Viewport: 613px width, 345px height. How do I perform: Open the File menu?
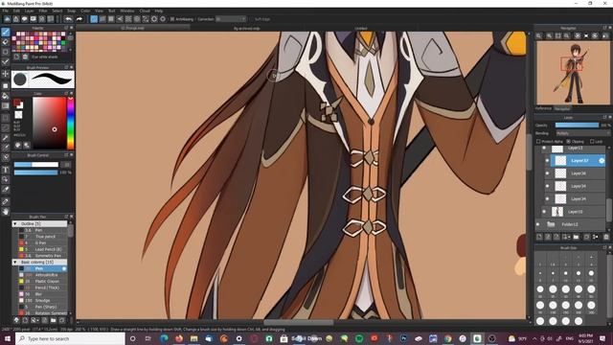tap(6, 11)
